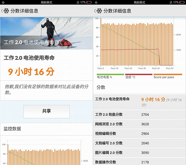
Task: Tap the red 温度 °C legend swatch
Action: click(139, 75)
